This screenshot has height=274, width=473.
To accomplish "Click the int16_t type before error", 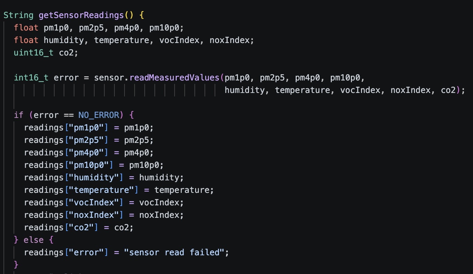I will click(31, 78).
